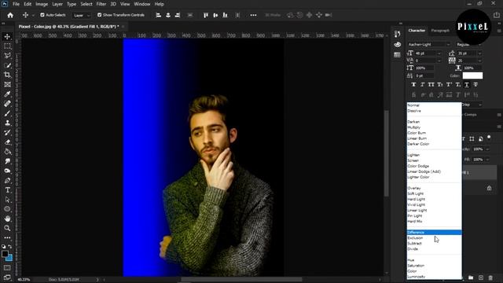Select the History Brush tool

coord(7,133)
